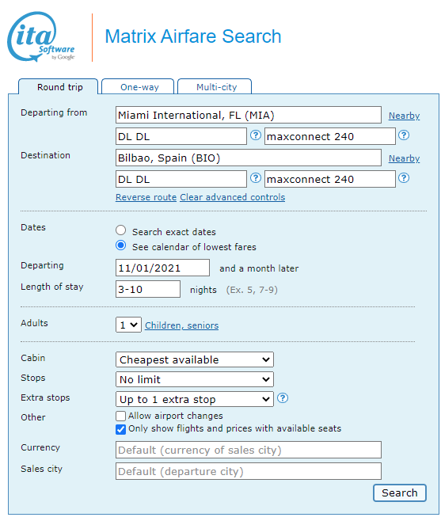Image resolution: width=441 pixels, height=521 pixels.
Task: Switch to the One-way tab
Action: (x=138, y=87)
